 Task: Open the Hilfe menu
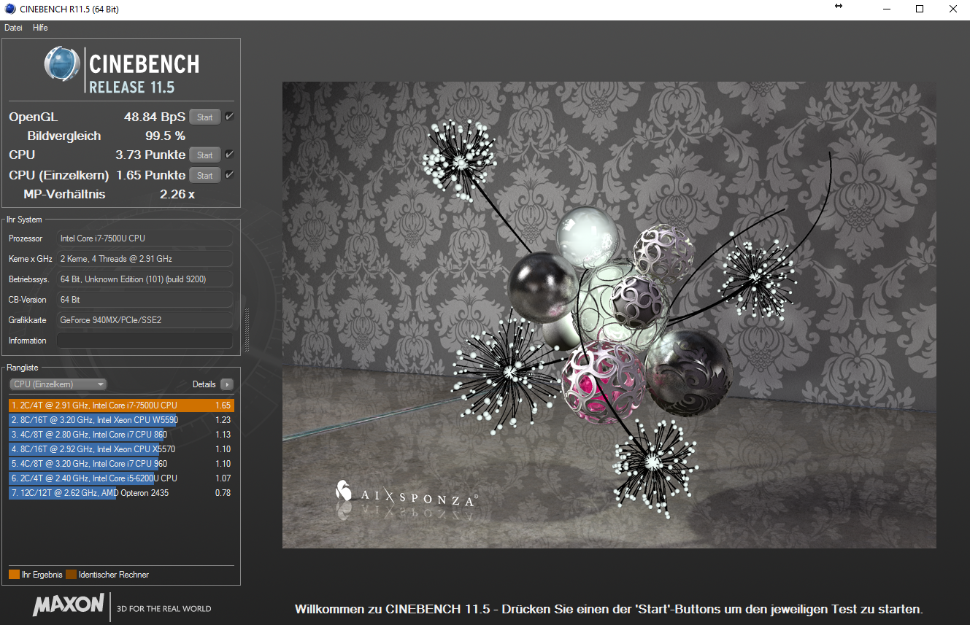[40, 28]
